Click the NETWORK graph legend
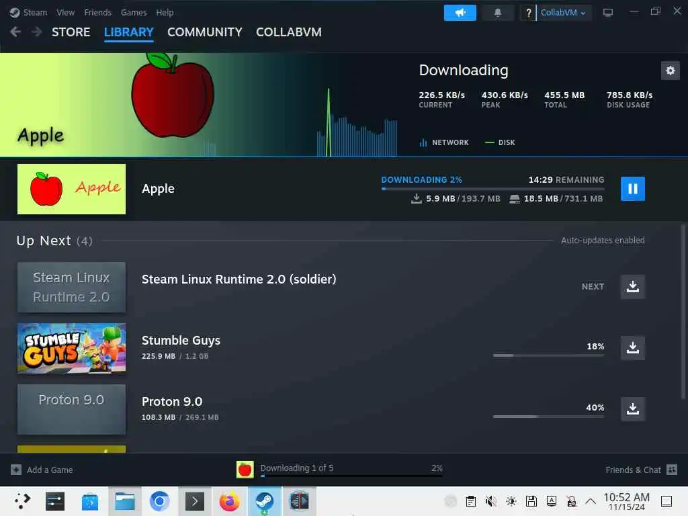 point(444,142)
